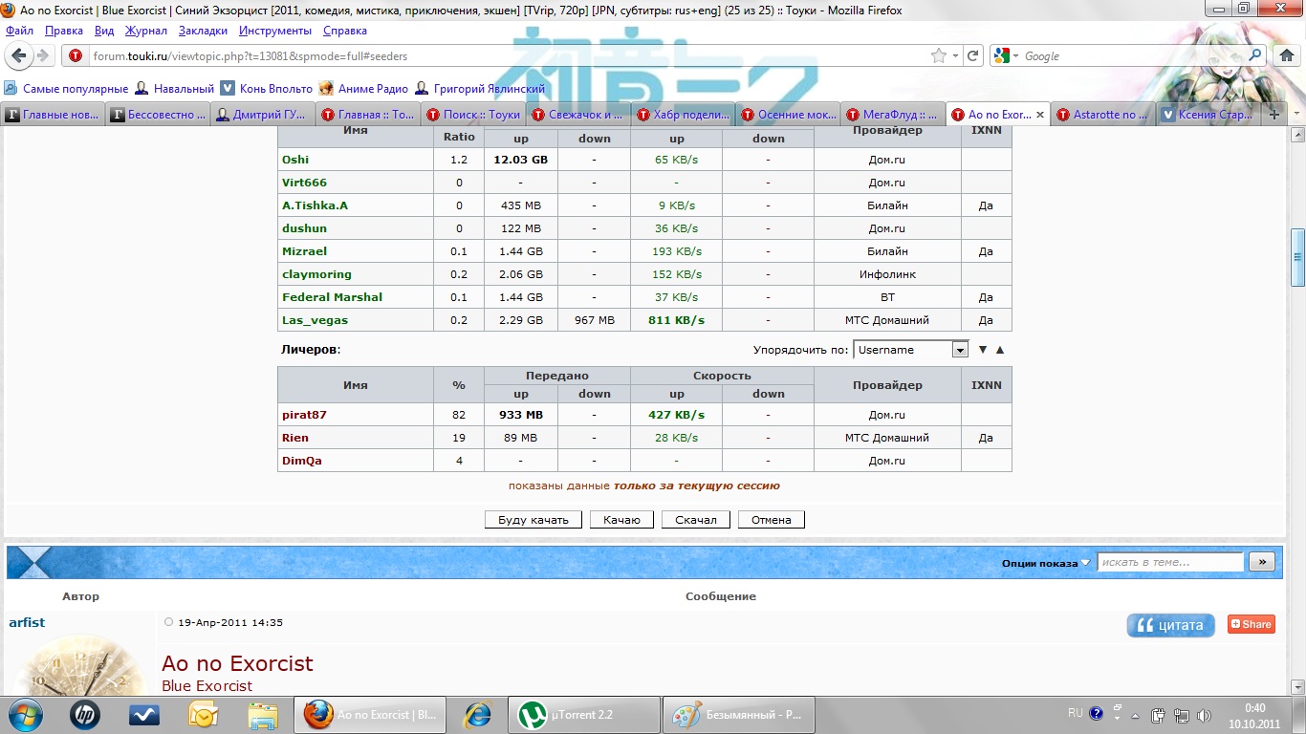Image resolution: width=1306 pixels, height=734 pixels.
Task: Close the 'Ao no Exorcist' tab
Action: point(1040,115)
